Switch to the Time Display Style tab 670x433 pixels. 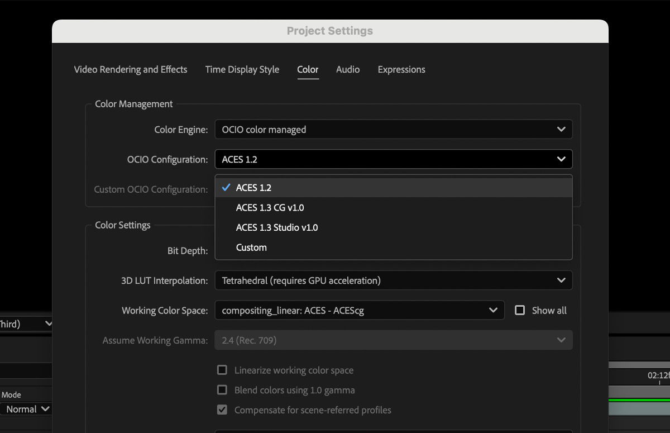pyautogui.click(x=242, y=69)
